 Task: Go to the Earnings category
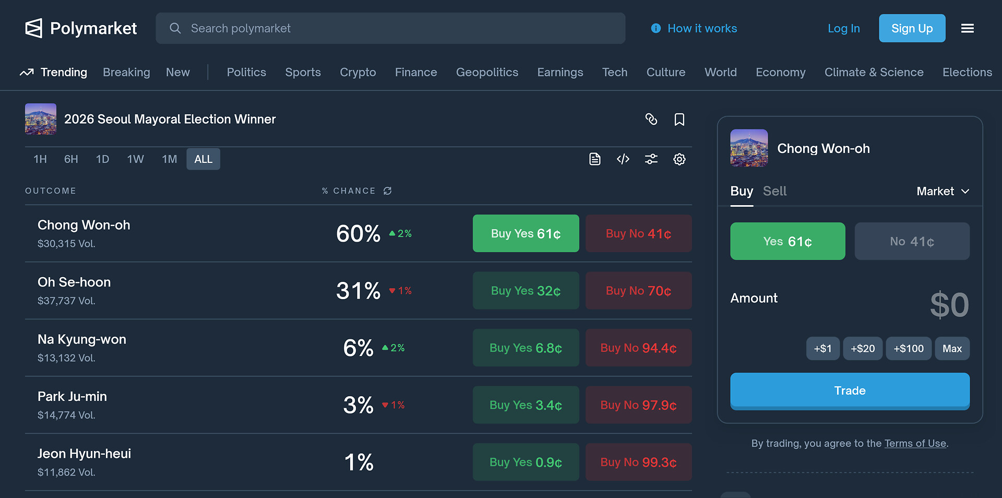[560, 72]
